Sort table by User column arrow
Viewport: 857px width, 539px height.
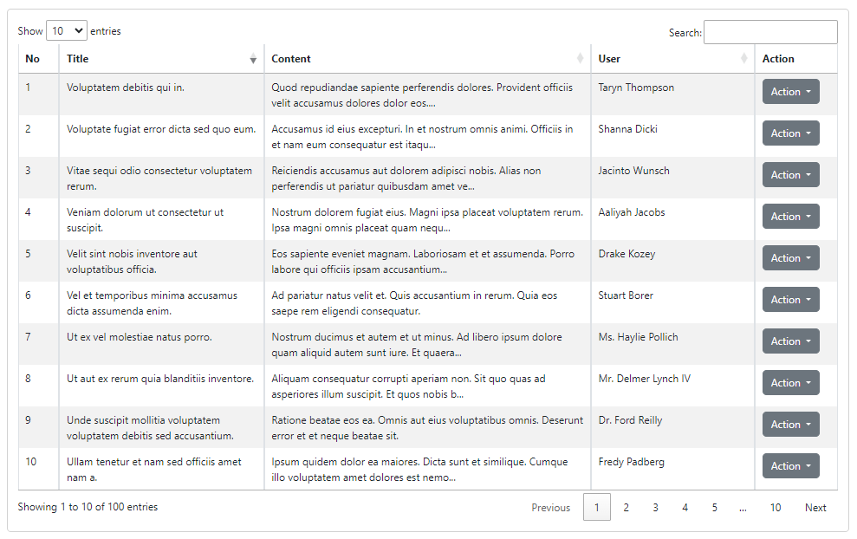point(743,58)
